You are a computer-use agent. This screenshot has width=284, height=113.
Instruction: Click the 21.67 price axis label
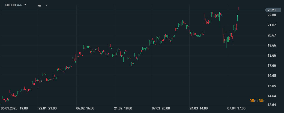coord(271,25)
